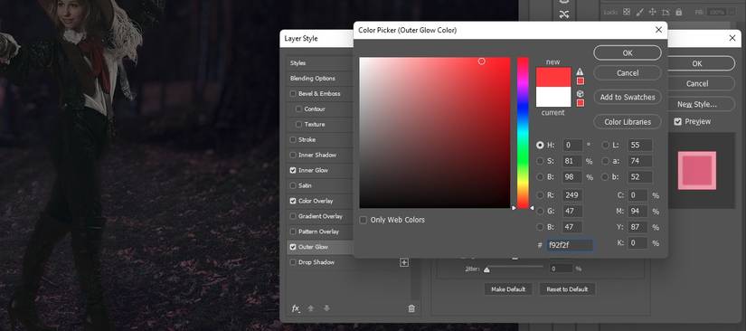Image resolution: width=746 pixels, height=331 pixels.
Task: Uncheck the Outer Glow checkbox
Action: (293, 247)
